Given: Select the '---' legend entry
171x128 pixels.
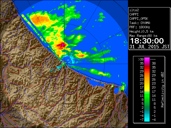Looking at the screenshot, I should 153,59.
